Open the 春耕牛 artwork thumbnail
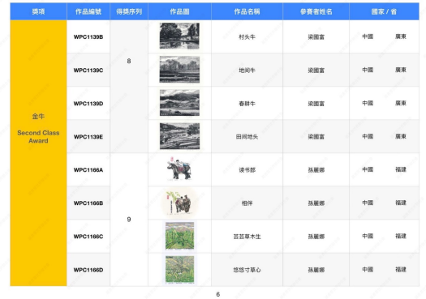Viewport: 426px width, 299px height. coord(179,103)
